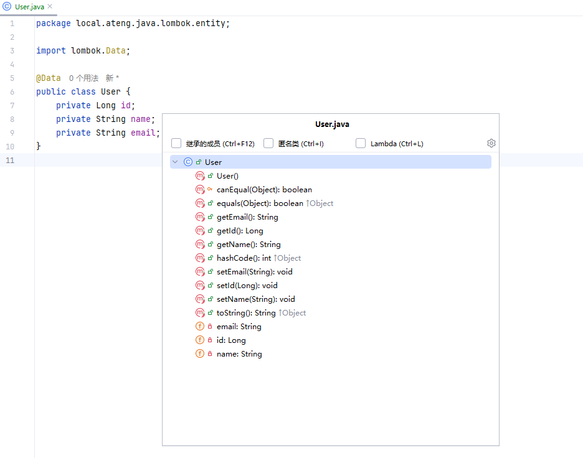The width and height of the screenshot is (583, 458).
Task: Jump to setName(String): void method
Action: click(255, 299)
